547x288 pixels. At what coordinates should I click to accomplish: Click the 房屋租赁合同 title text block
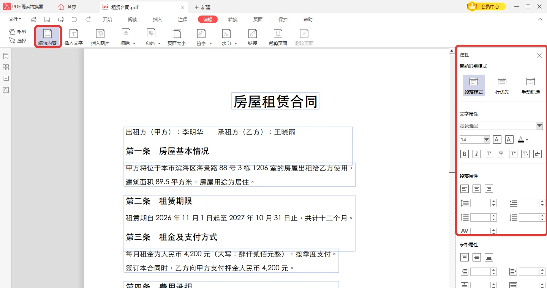point(275,101)
